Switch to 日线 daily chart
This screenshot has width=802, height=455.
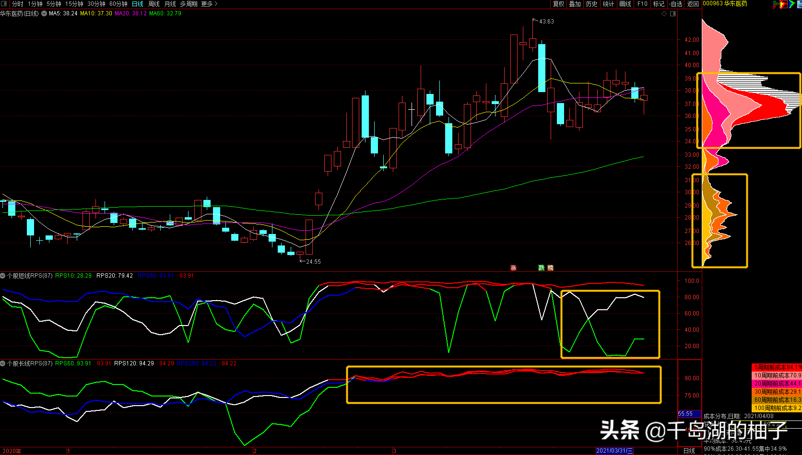click(138, 4)
